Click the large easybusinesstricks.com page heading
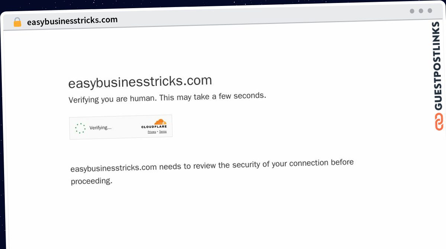This screenshot has width=446, height=249. click(140, 81)
